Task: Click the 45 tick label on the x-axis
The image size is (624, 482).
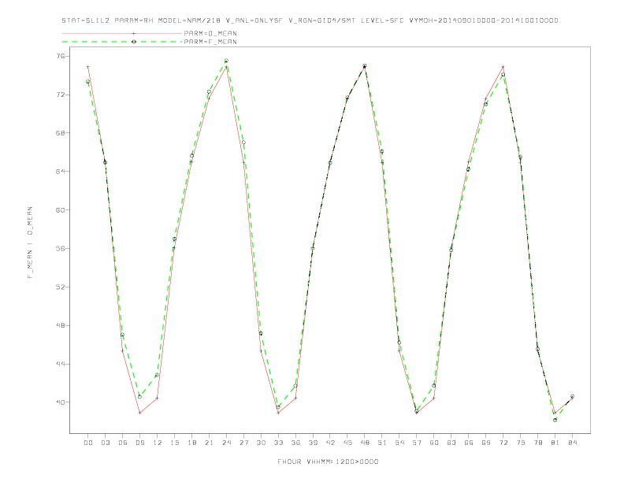Action: pyautogui.click(x=347, y=443)
